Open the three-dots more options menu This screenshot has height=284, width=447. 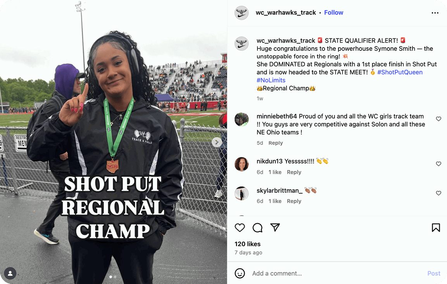[435, 13]
